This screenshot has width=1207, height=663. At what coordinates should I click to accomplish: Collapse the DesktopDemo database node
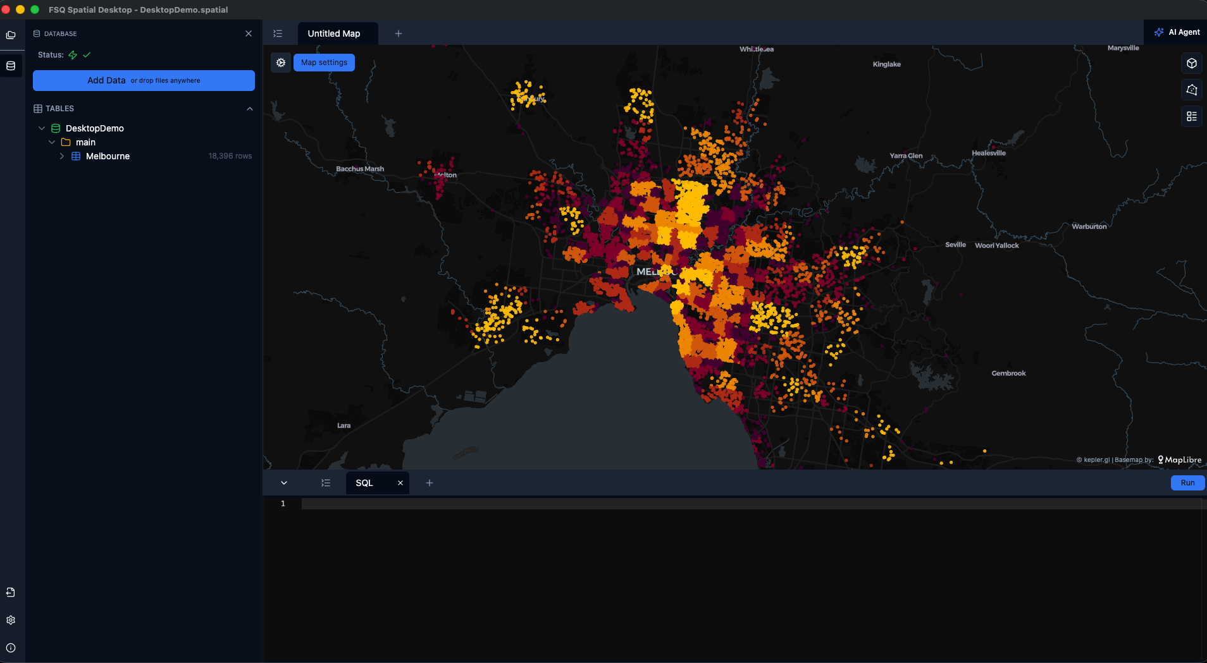coord(42,128)
